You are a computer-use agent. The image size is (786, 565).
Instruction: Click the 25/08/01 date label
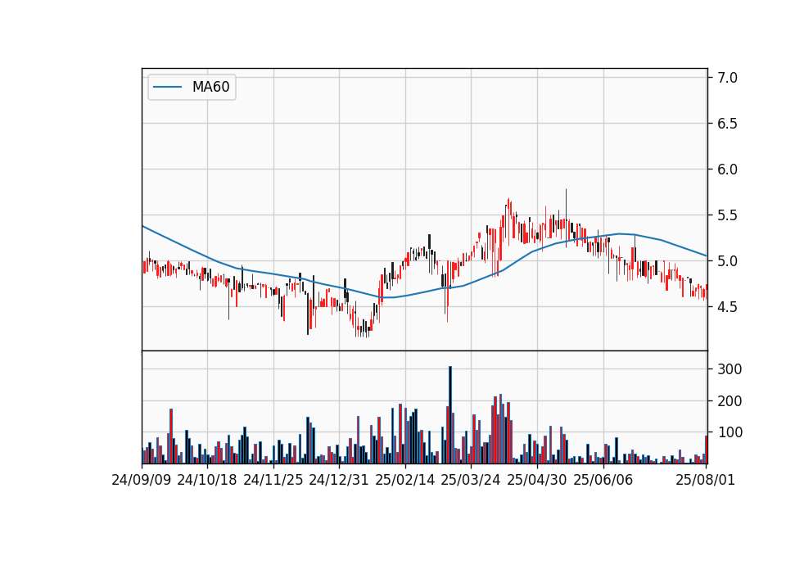point(705,480)
